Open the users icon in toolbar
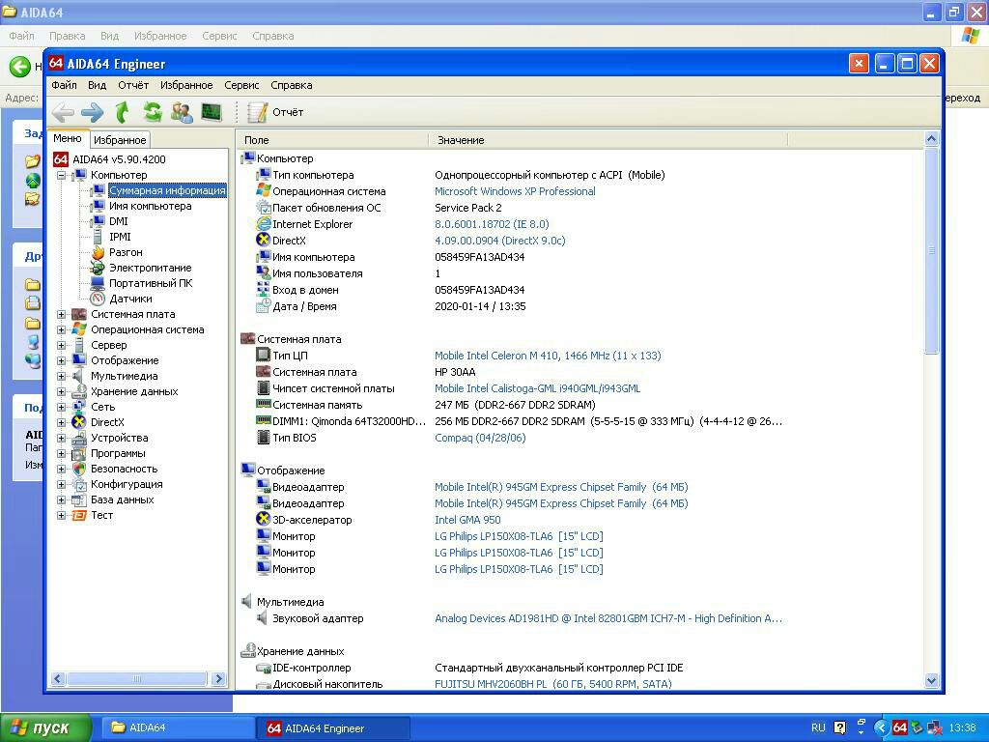Viewport: 989px width, 742px height. [182, 112]
